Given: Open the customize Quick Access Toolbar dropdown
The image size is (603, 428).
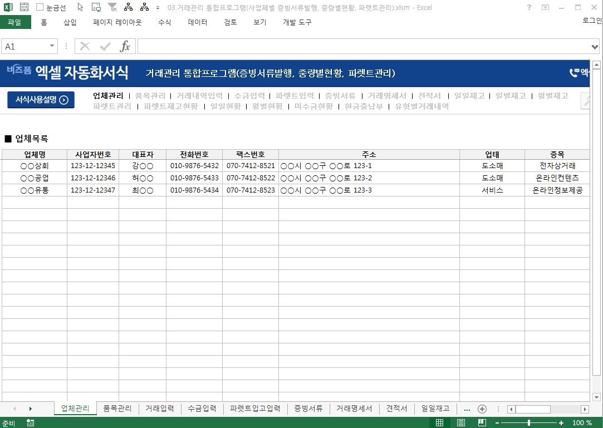Looking at the screenshot, I should click(x=158, y=7).
